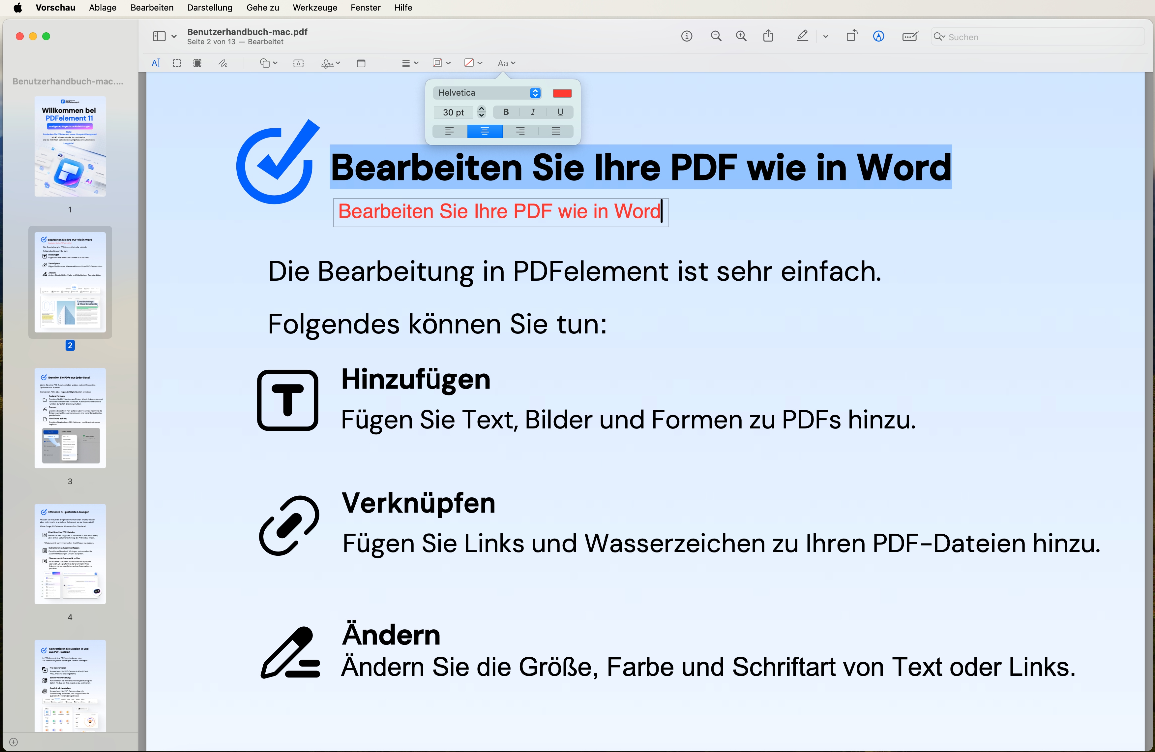Choose the redact tool
Screen dimensions: 1155x752
pos(197,63)
